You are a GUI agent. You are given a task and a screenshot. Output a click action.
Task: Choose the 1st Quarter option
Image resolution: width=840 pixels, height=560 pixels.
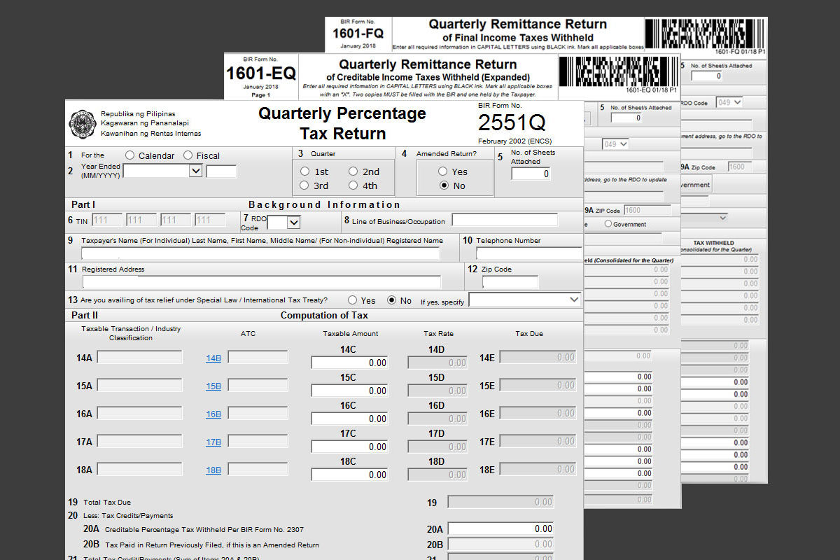coord(304,171)
